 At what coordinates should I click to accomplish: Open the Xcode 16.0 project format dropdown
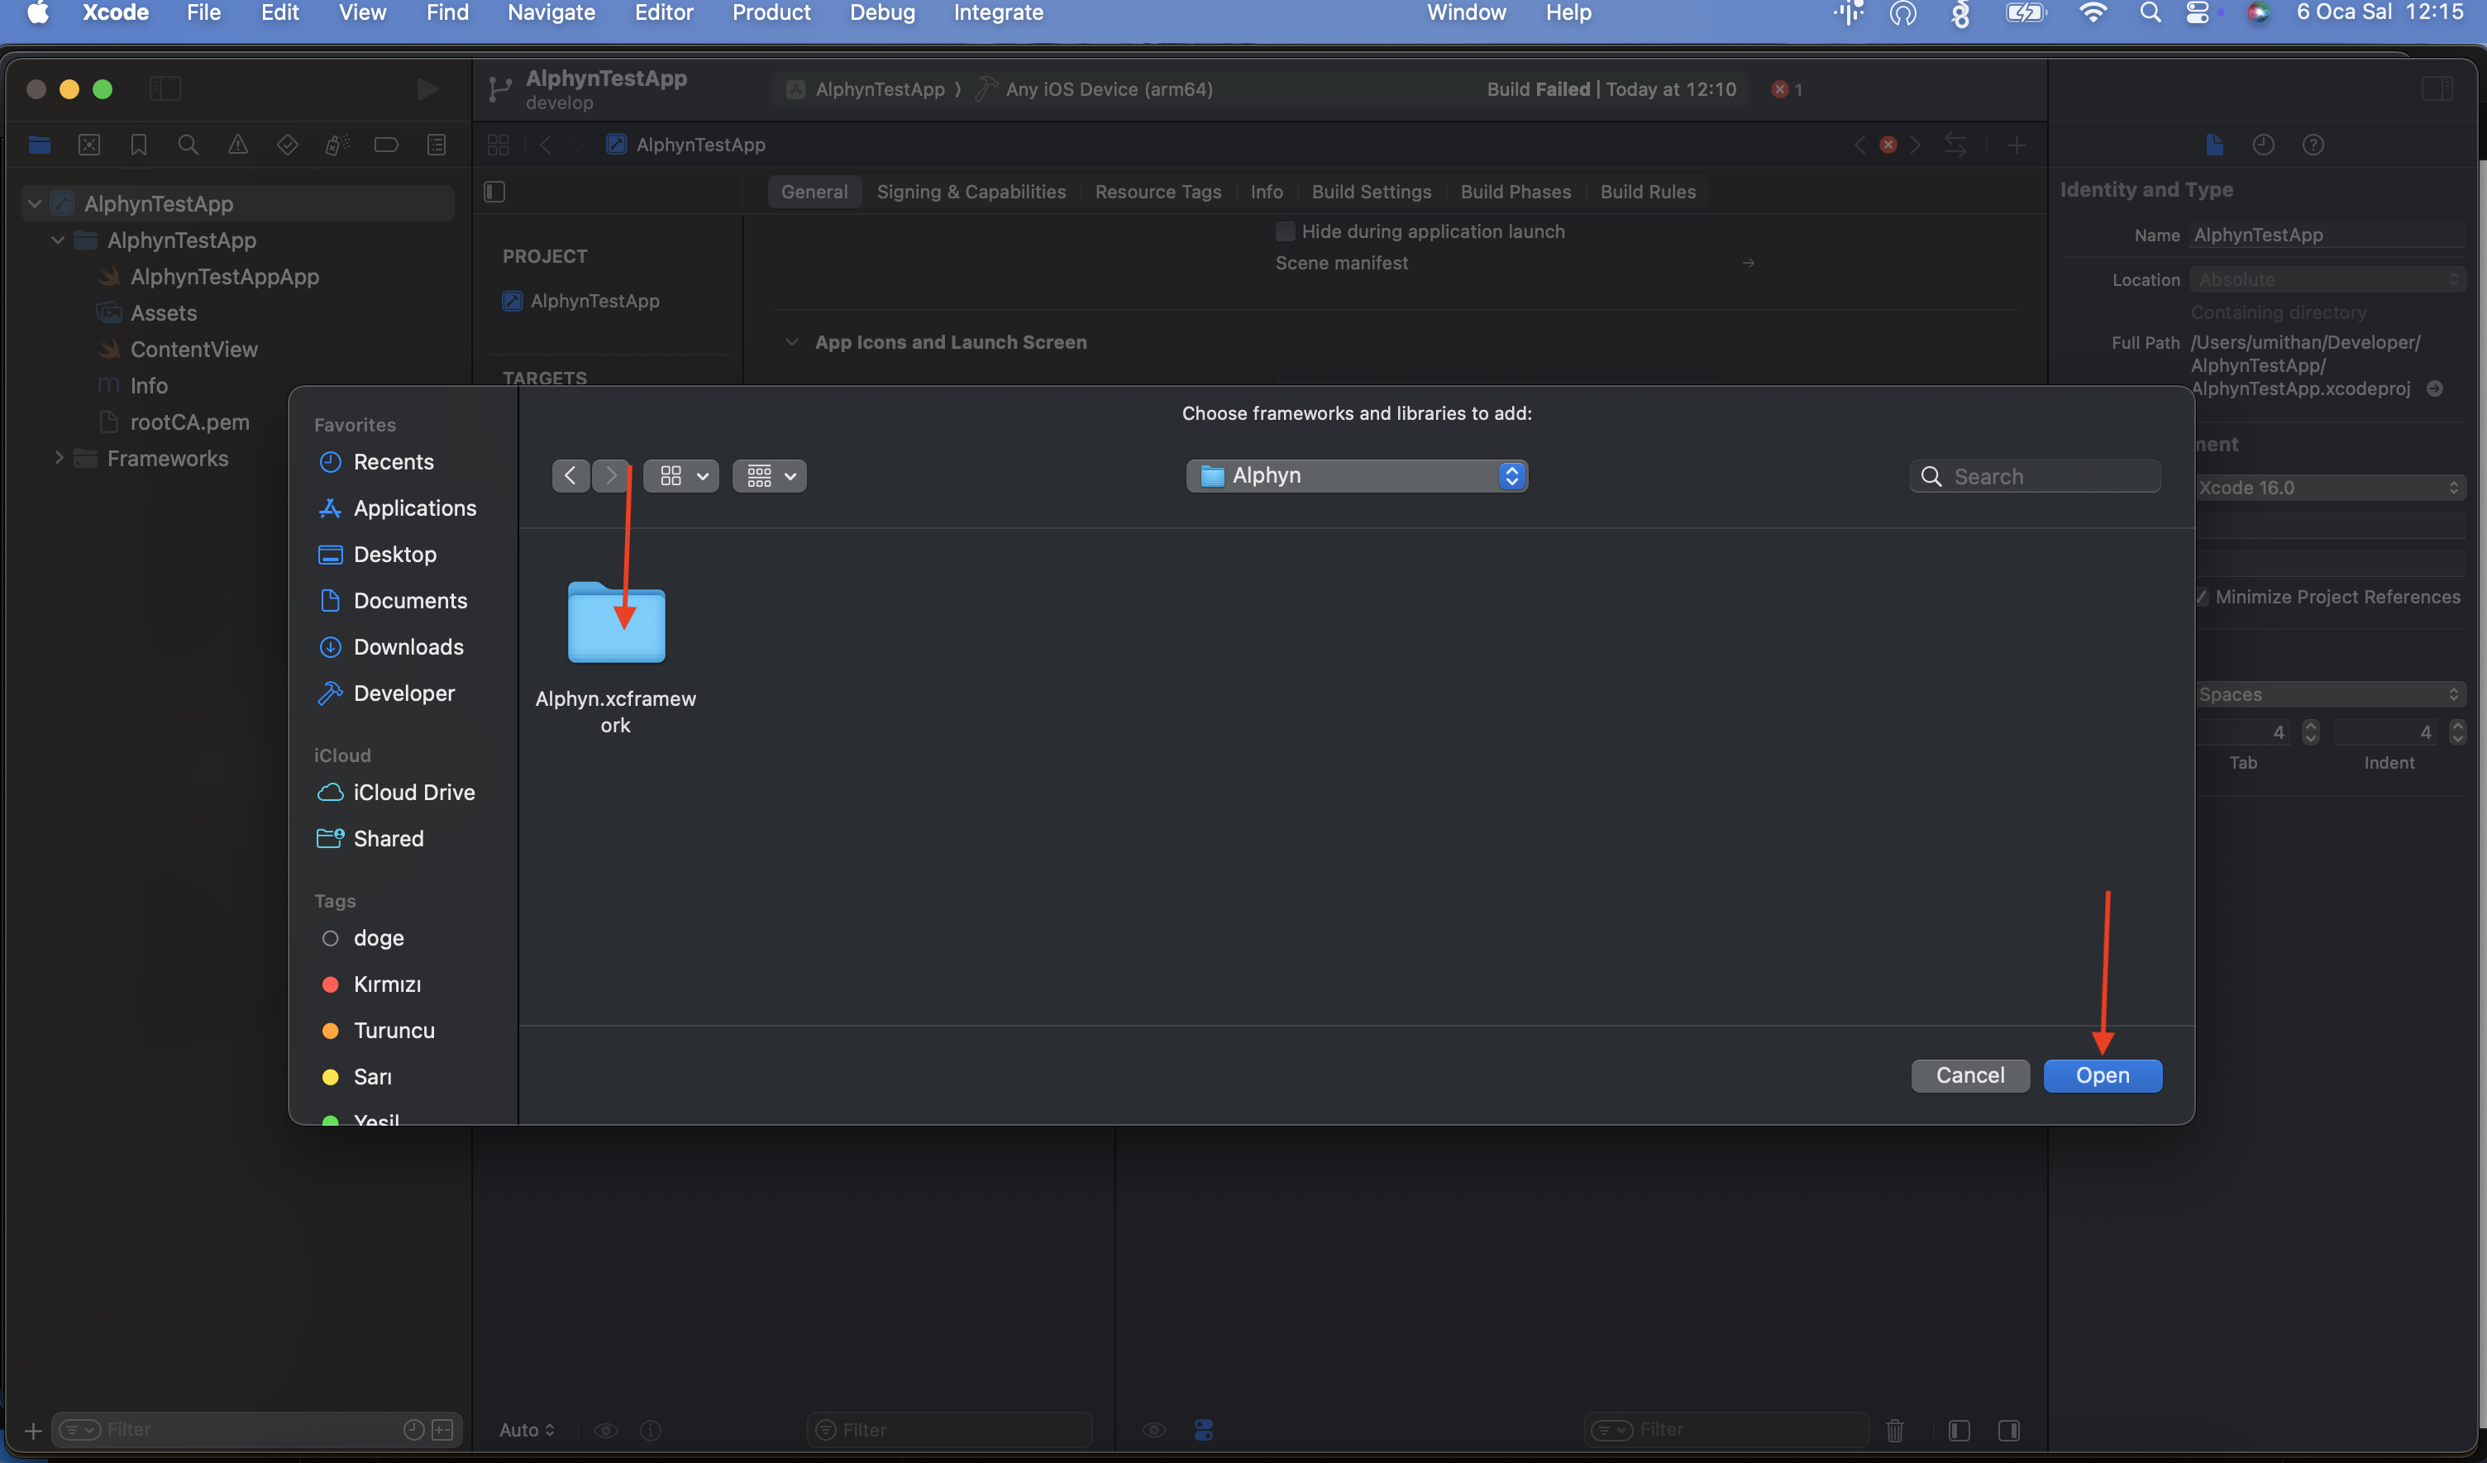[x=2329, y=488]
